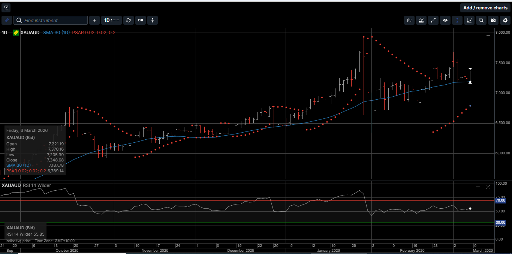Open the indicators chart icon
The width and height of the screenshot is (512, 254).
[x=421, y=20]
